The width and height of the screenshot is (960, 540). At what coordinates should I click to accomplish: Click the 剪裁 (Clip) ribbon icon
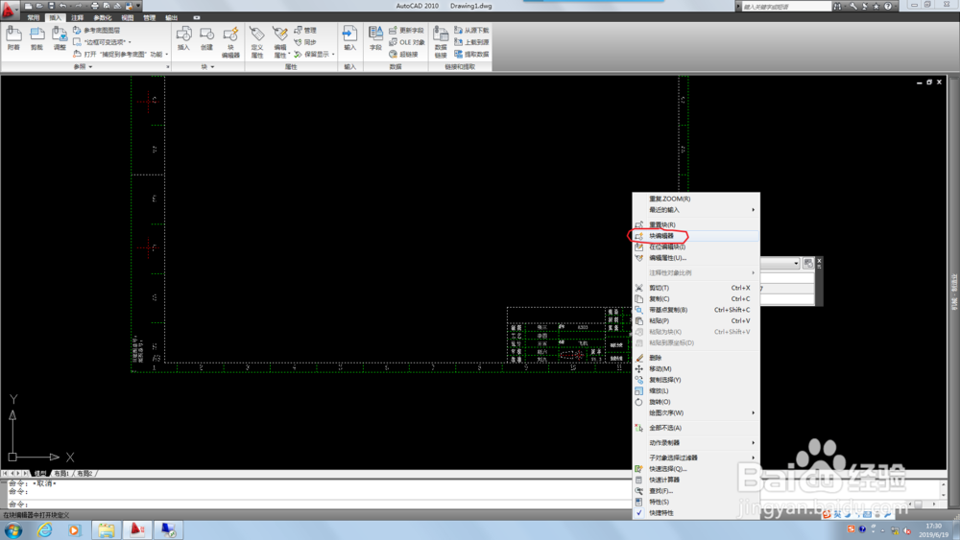(36, 38)
